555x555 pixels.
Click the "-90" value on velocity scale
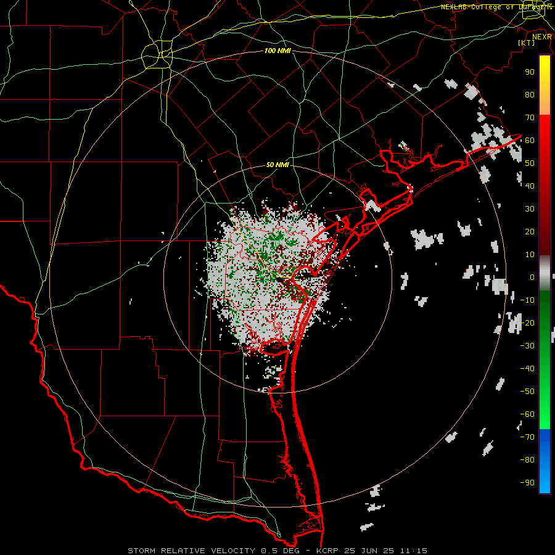click(x=527, y=483)
